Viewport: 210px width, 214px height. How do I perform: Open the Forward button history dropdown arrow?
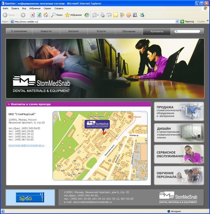28,15
